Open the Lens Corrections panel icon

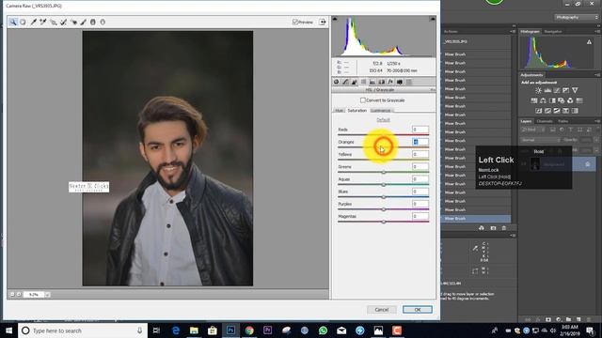(381, 82)
